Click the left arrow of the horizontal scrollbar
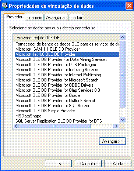The width and height of the screenshot is (134, 171). tap(16, 126)
